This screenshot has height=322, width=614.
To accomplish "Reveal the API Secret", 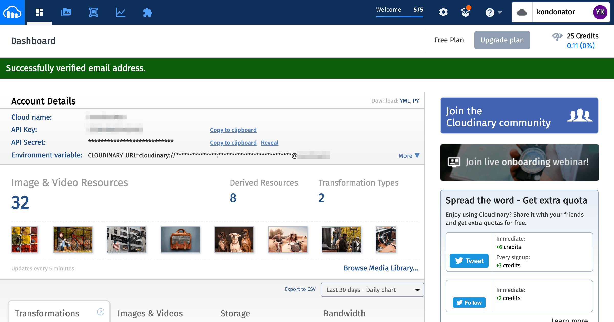I will 270,143.
